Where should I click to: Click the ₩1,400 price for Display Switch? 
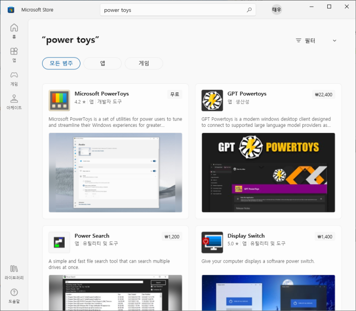tap(325, 237)
